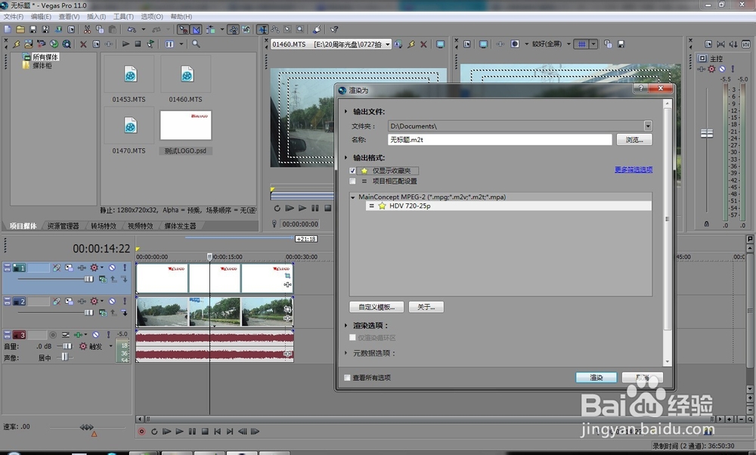
Task: Pause playback in timeline transport bar
Action: [192, 432]
